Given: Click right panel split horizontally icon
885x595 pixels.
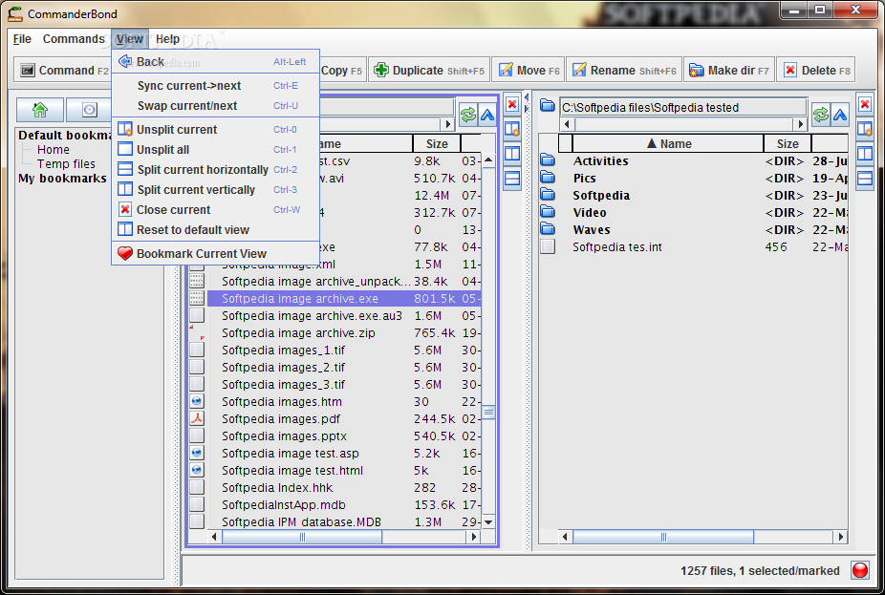Looking at the screenshot, I should 865,179.
